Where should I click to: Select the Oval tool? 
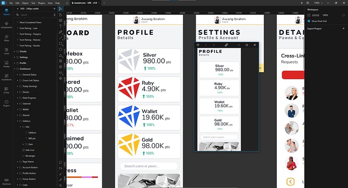[x=61, y=49]
